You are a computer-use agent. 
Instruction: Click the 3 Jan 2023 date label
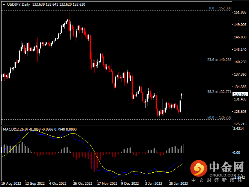tap(153, 184)
